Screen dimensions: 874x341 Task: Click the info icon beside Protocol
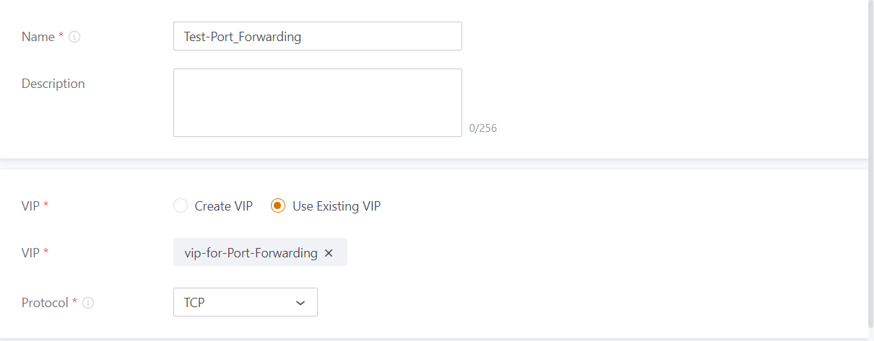88,303
